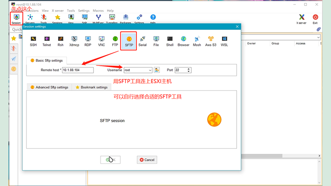Open the Tools toolbar icon
This screenshot has height=186, width=331.
[x=44, y=19]
